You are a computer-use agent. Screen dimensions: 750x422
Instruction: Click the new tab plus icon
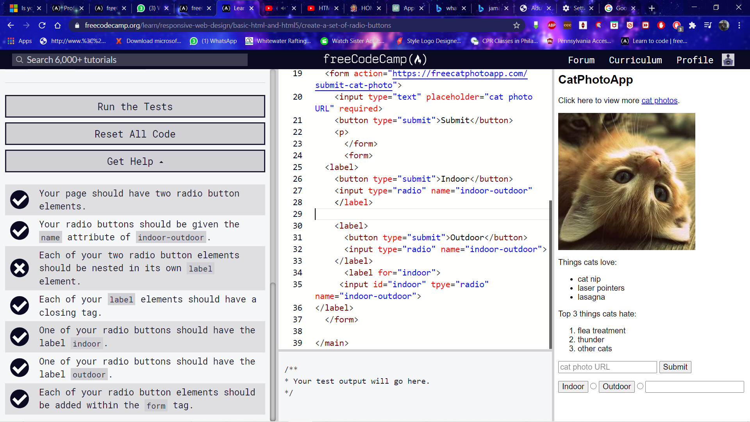point(652,8)
